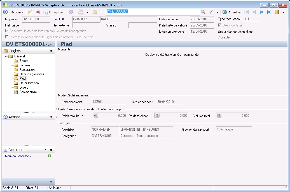This screenshot has width=290, height=192.
Task: Click the new document toolbar icon
Action: [x=30, y=12]
